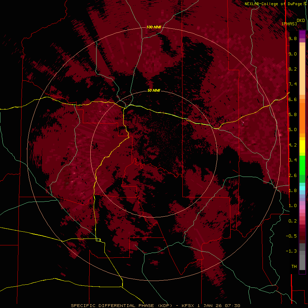Screen dimensions: 308x308
Task: Pick the yellow segment of the color bar
Action: (x=302, y=146)
